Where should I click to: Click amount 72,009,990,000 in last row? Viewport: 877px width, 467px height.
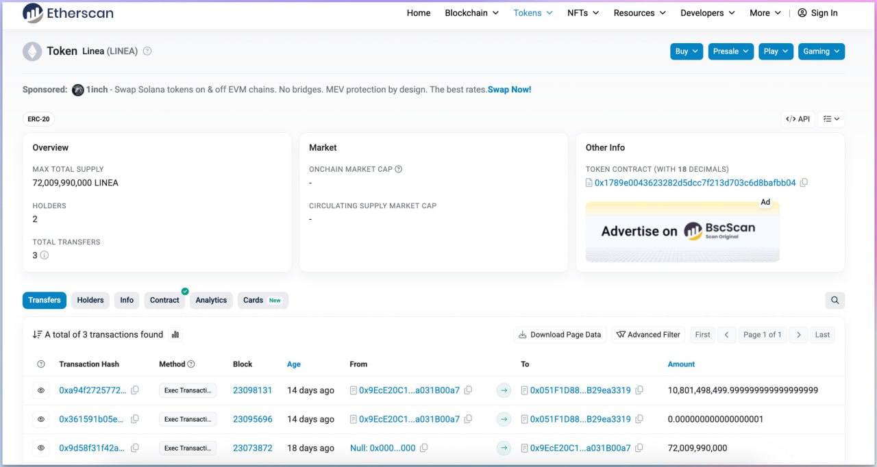697,448
